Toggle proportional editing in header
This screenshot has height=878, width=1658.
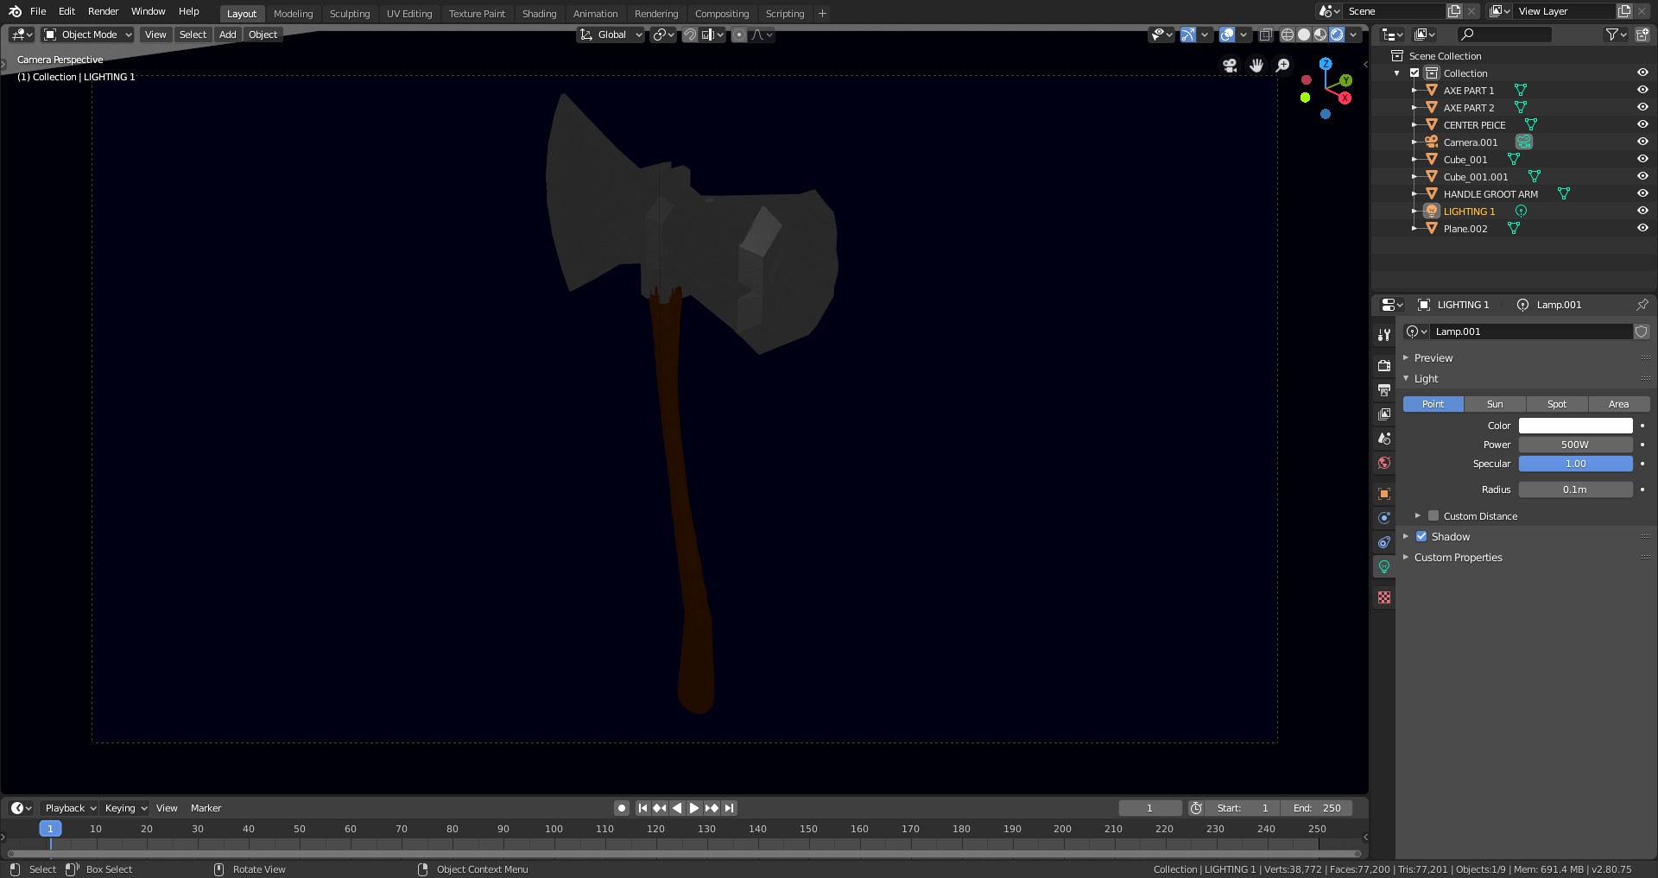(x=739, y=35)
